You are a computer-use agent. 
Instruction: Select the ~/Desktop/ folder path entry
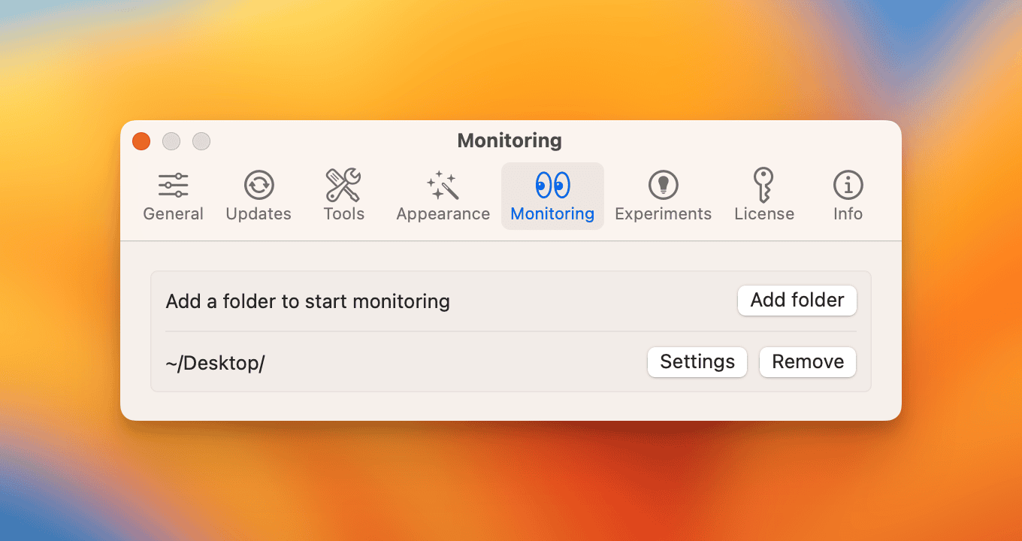[215, 363]
